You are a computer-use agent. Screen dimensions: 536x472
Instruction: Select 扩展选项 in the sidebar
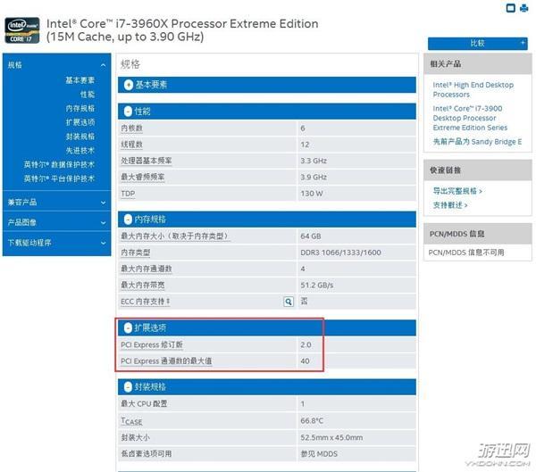(x=80, y=122)
